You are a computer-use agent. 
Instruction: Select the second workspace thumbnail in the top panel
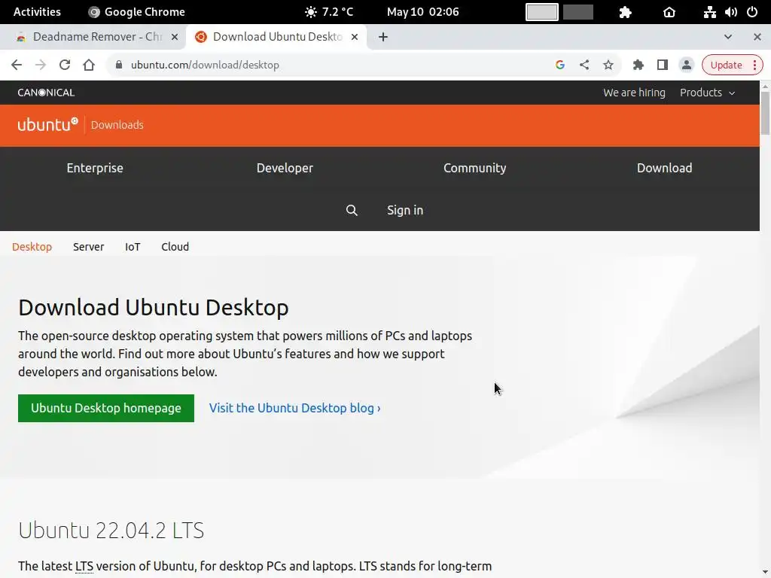[577, 12]
